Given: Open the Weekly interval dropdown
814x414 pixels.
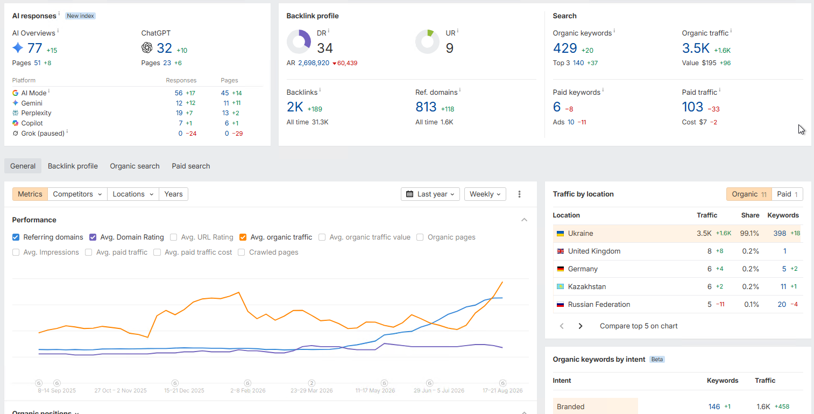Looking at the screenshot, I should click(x=485, y=194).
